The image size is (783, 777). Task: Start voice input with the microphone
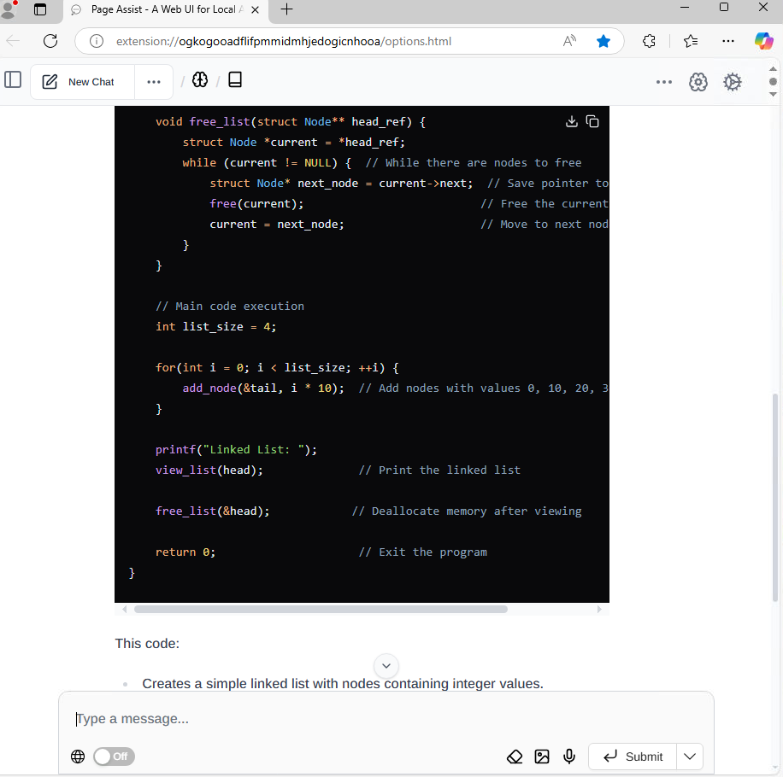(x=569, y=757)
